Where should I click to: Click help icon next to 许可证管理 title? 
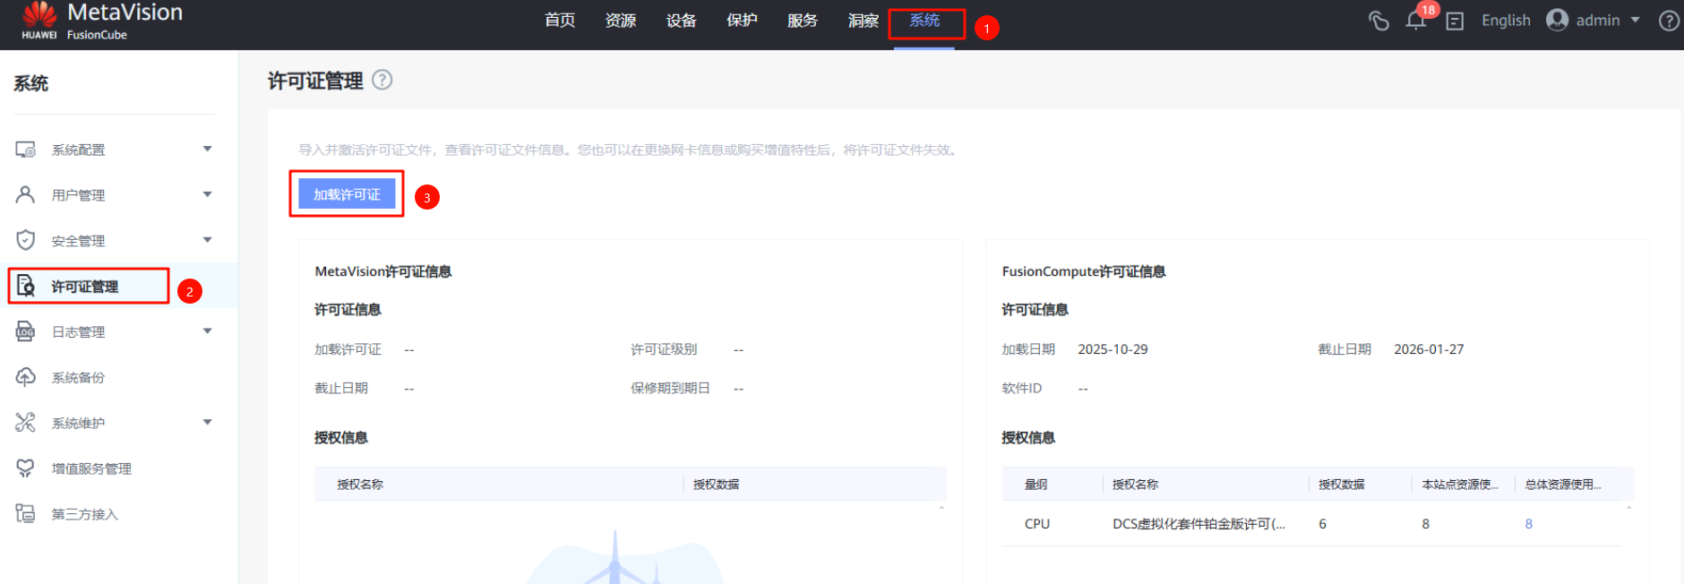[x=382, y=80]
